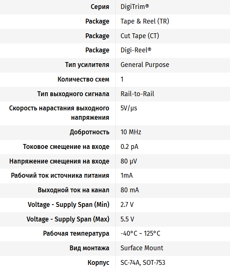Select the Tape & Reel (TR) package value
Viewport: 230px width, 269px height.
(x=144, y=21)
